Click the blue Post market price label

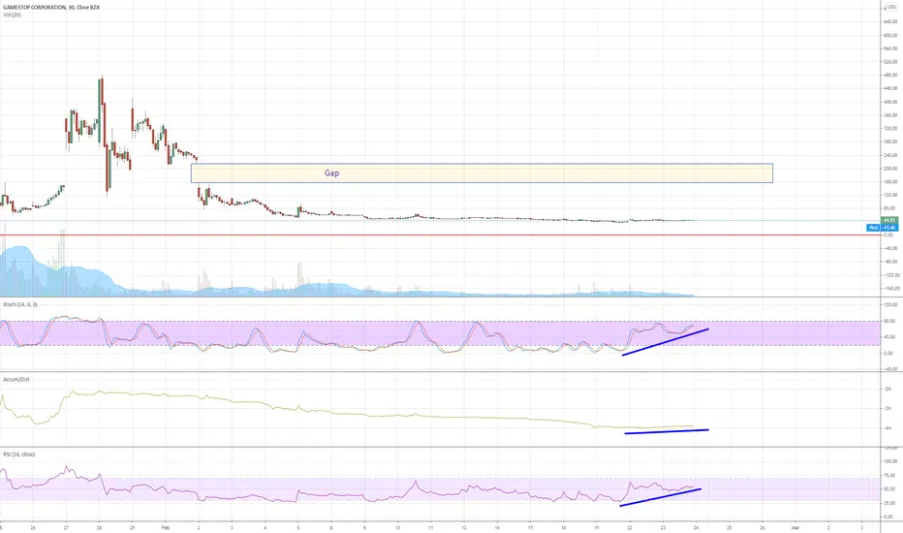coord(883,228)
